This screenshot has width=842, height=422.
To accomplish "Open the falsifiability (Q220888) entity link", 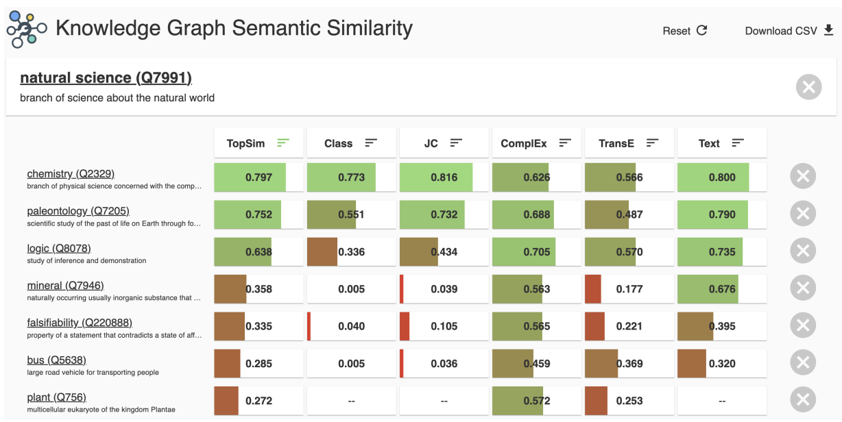I will pyautogui.click(x=78, y=323).
